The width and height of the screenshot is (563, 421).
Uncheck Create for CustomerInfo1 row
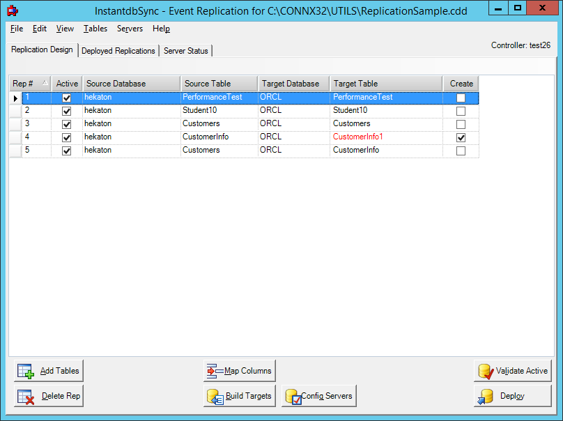click(x=461, y=137)
